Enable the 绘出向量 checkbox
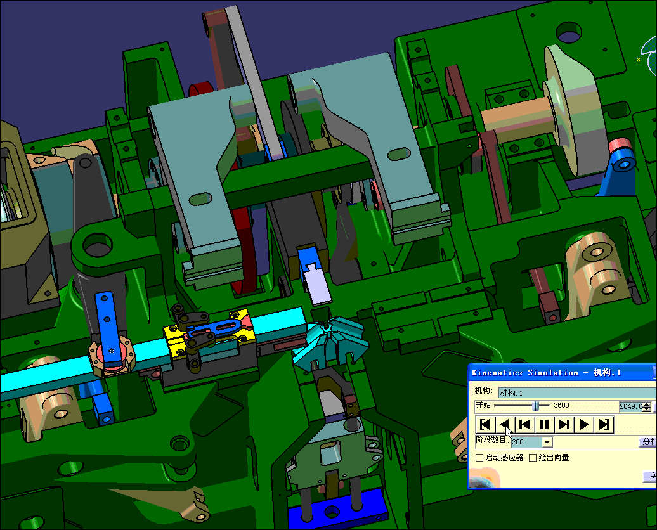The height and width of the screenshot is (530, 657). tap(533, 458)
